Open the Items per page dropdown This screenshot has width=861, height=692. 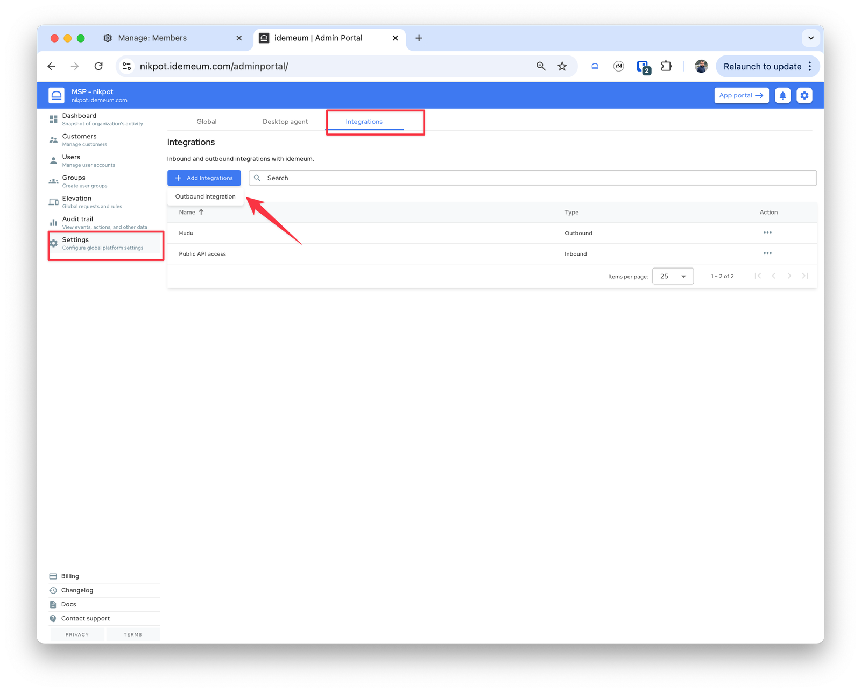tap(673, 276)
